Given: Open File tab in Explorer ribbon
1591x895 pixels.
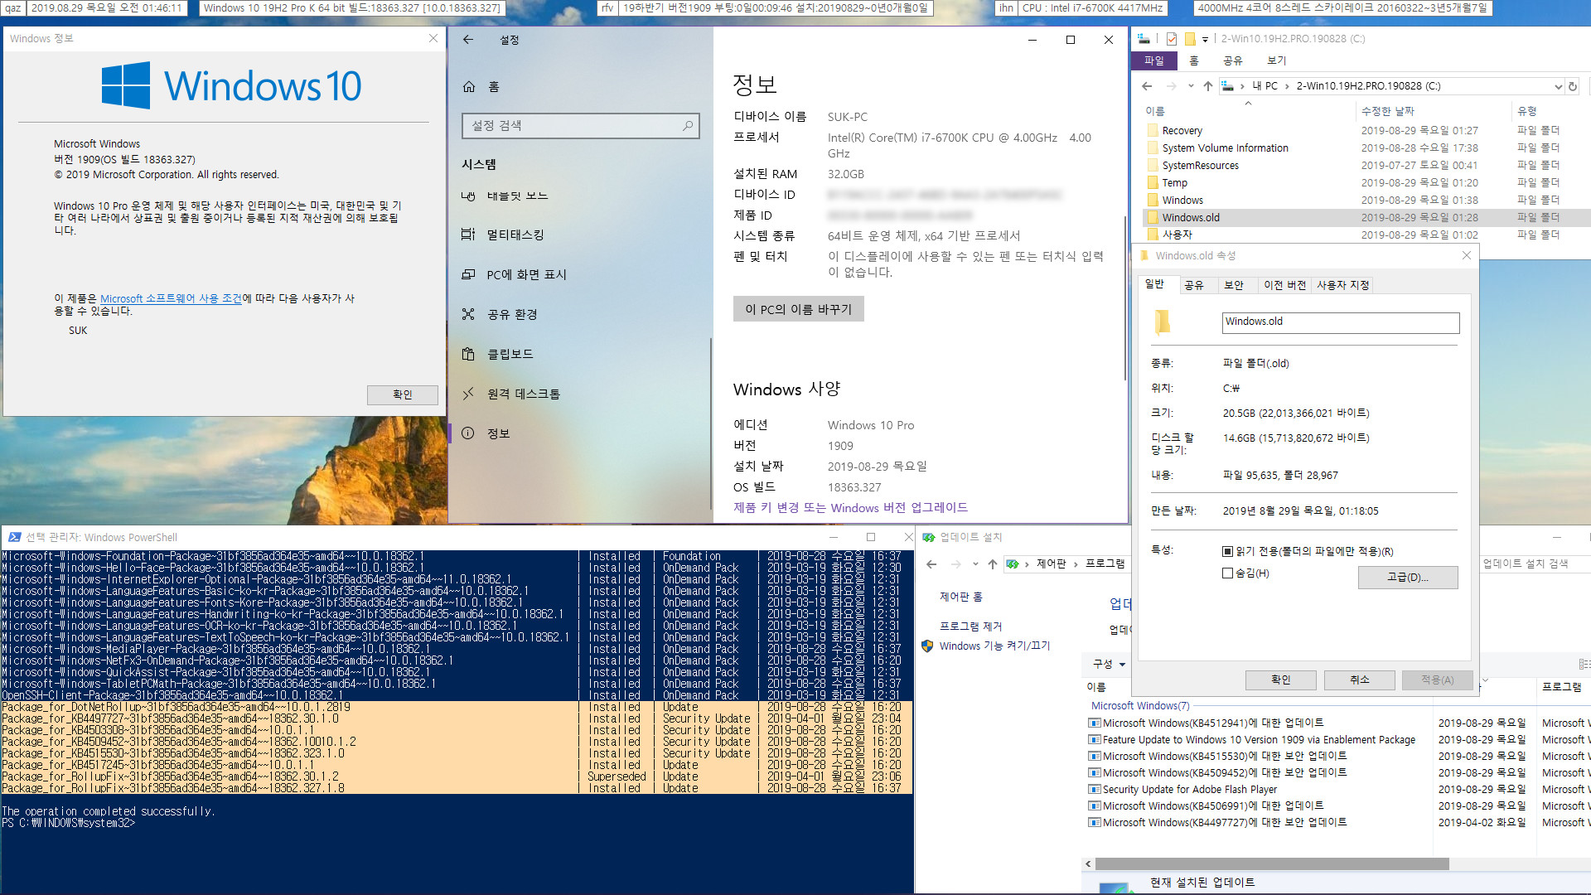Looking at the screenshot, I should tap(1153, 60).
